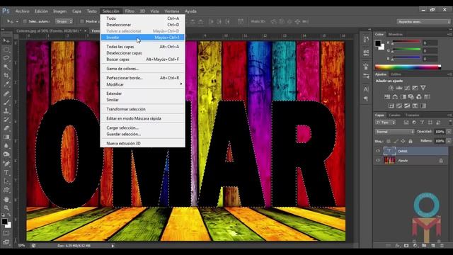The height and width of the screenshot is (255, 453).
Task: Click foreground color swatch in Color panel
Action: pyautogui.click(x=378, y=43)
